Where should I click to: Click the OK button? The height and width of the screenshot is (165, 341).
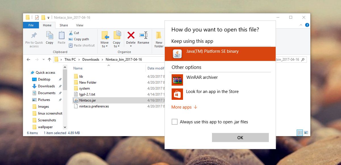pos(240,137)
